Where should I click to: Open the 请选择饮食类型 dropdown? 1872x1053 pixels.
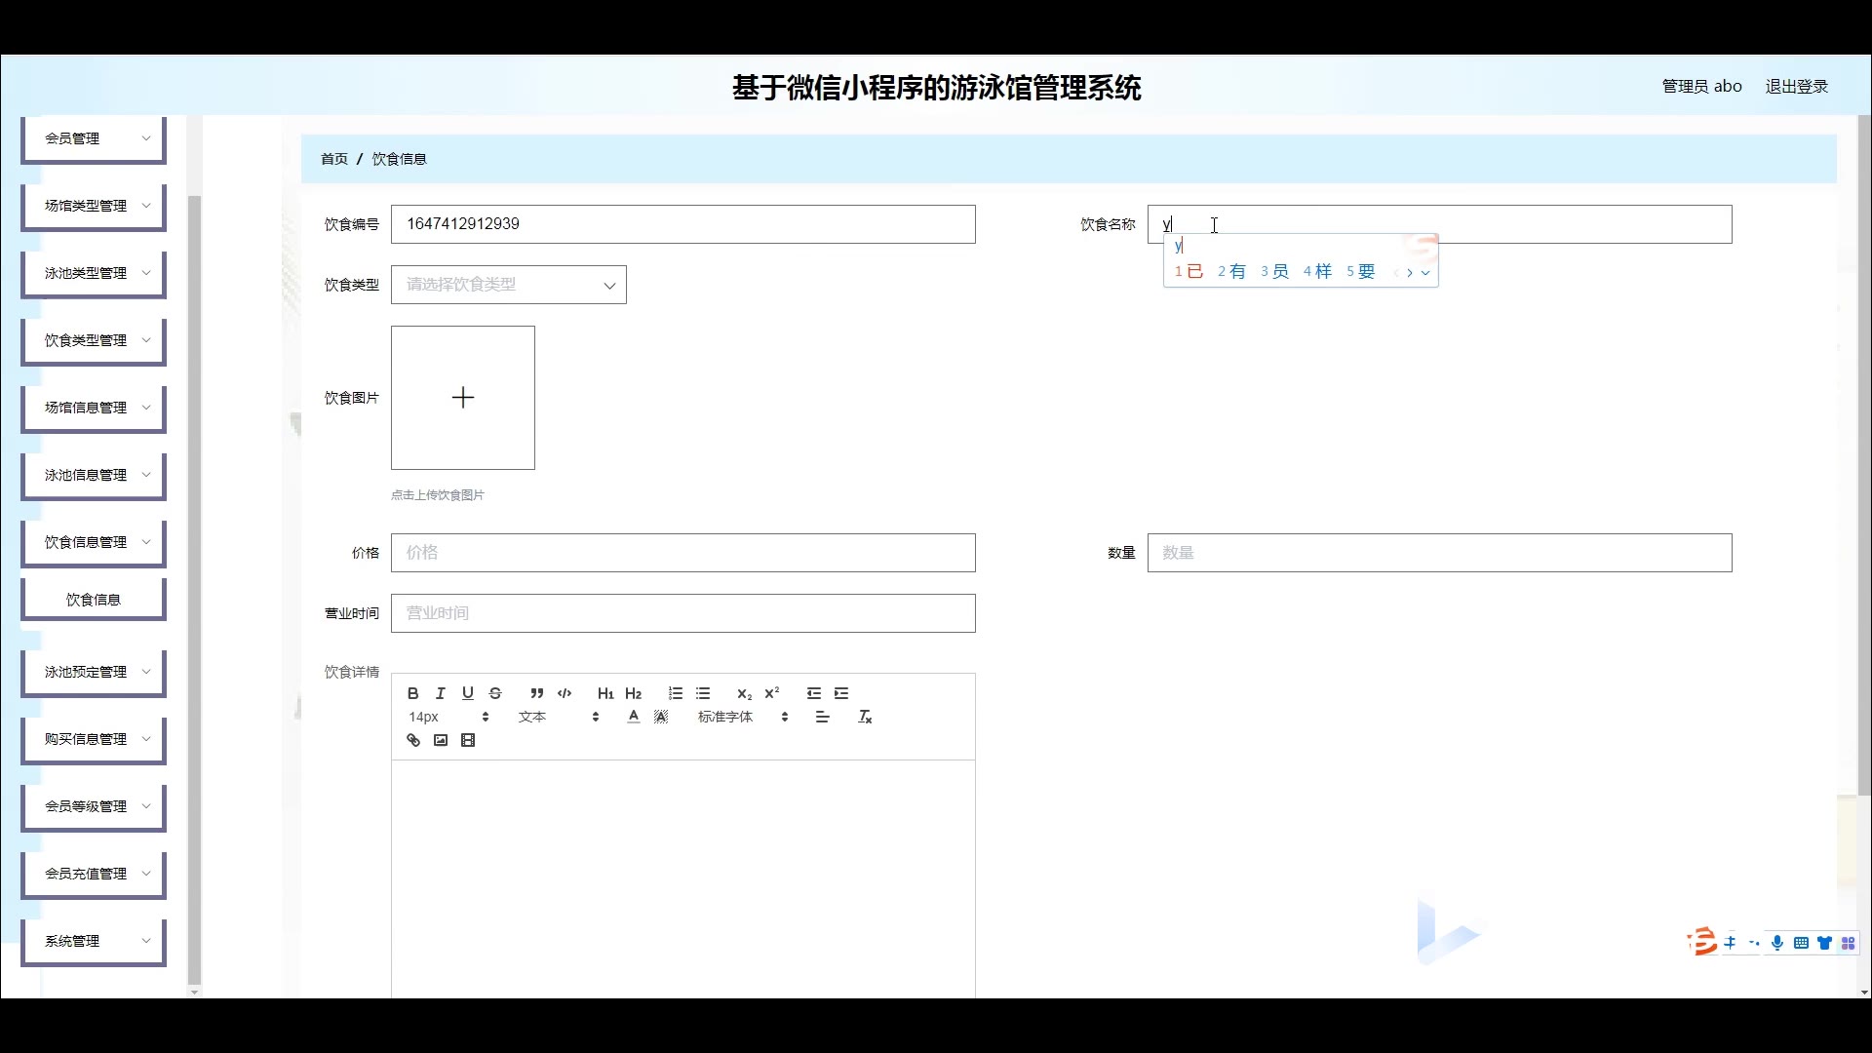pyautogui.click(x=508, y=285)
